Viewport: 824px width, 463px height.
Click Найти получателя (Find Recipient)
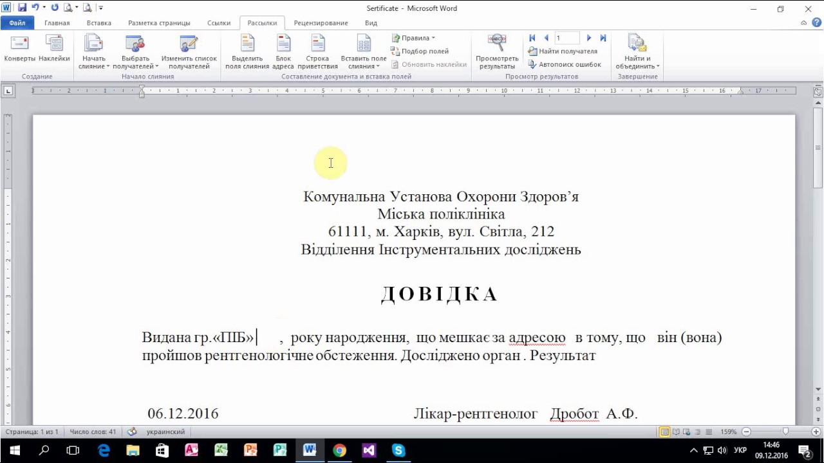(563, 51)
